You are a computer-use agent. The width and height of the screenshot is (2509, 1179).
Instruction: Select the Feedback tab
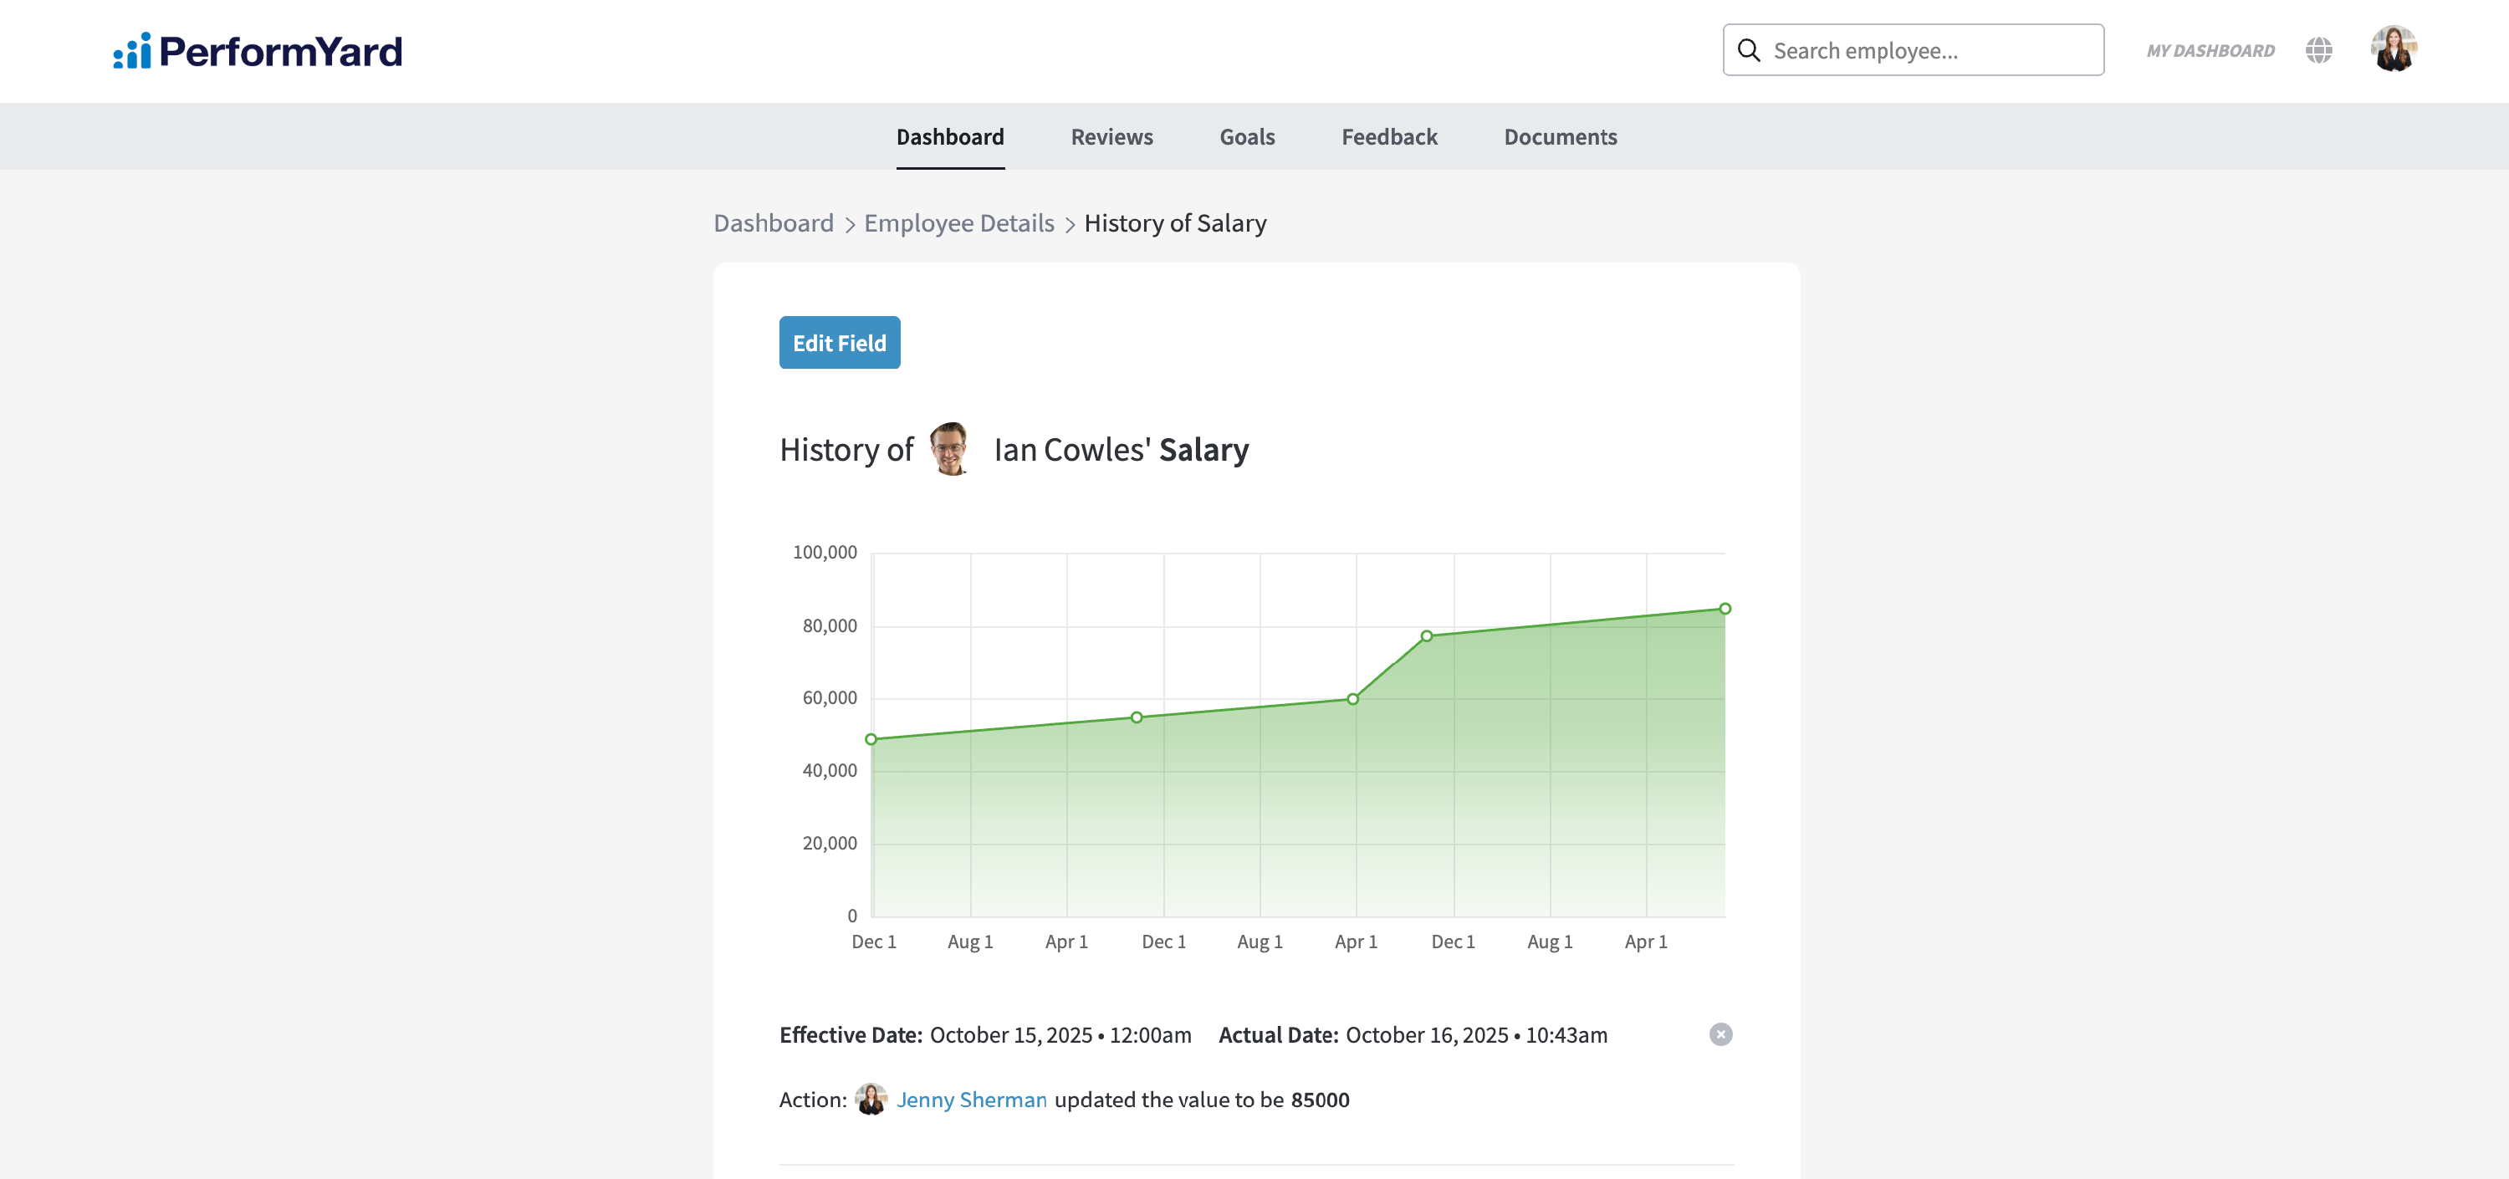pyautogui.click(x=1389, y=137)
